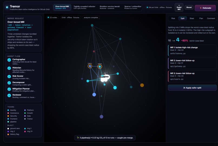The image size is (218, 146).
Task: Click the Detonate button
Action: pos(205,8)
